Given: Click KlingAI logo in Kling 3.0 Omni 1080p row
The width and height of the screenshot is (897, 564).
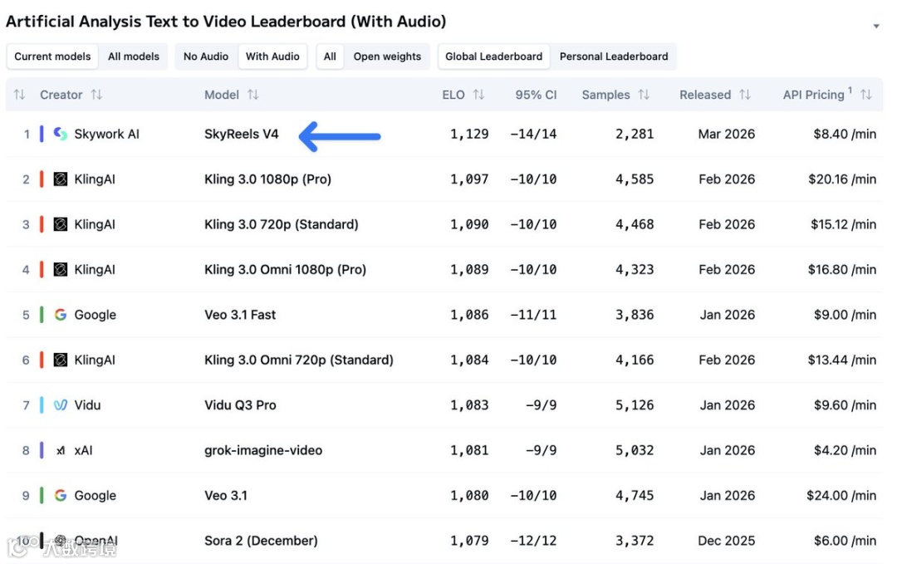Looking at the screenshot, I should click(60, 269).
